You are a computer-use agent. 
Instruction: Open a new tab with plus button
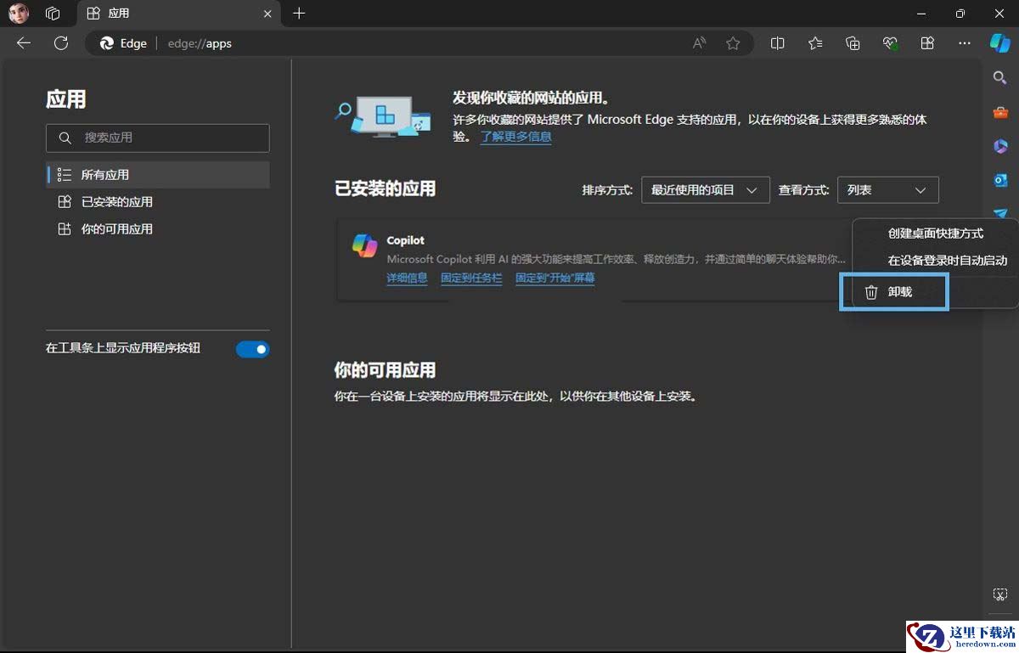[x=299, y=14]
